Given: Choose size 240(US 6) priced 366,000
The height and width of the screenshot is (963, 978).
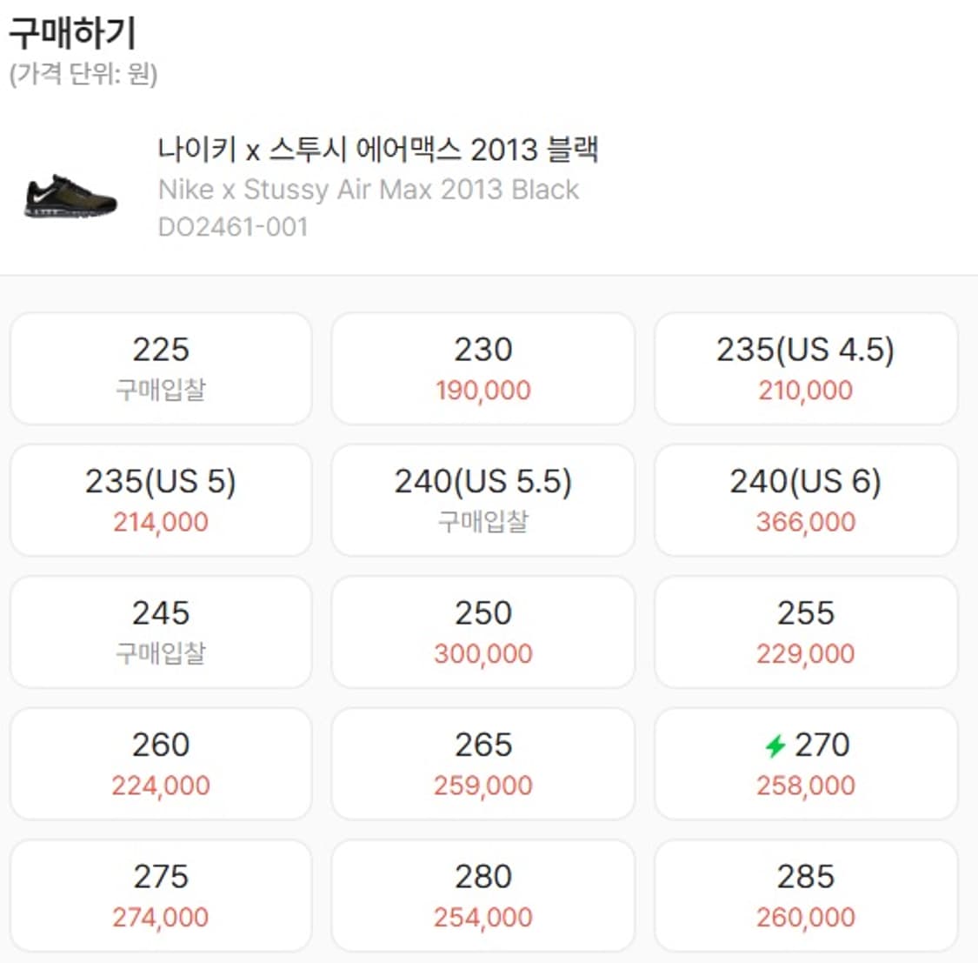Looking at the screenshot, I should (x=805, y=500).
